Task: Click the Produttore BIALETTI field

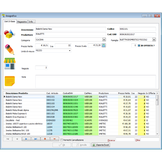Action: [71, 34]
